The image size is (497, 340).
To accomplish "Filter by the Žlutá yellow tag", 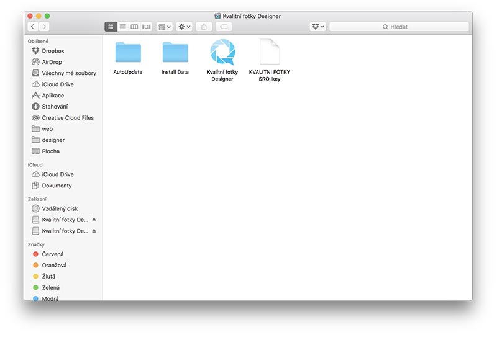I will point(48,276).
